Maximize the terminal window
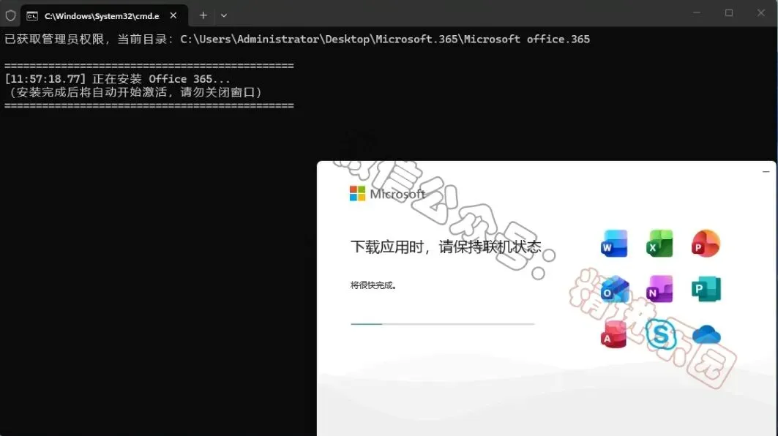778x436 pixels. coord(729,13)
